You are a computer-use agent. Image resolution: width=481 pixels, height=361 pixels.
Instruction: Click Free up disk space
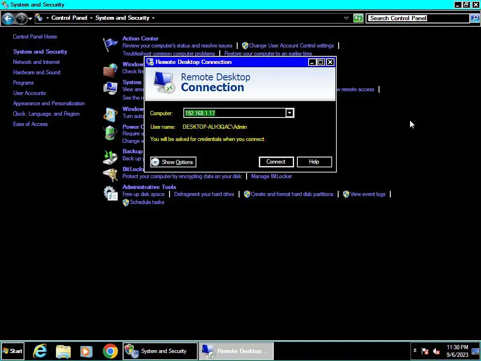pyautogui.click(x=144, y=194)
